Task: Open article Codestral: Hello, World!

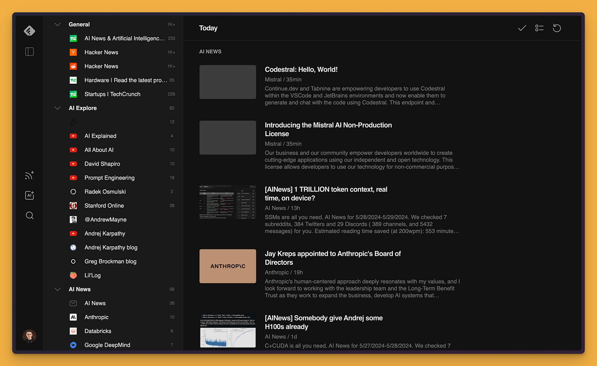Action: [301, 70]
